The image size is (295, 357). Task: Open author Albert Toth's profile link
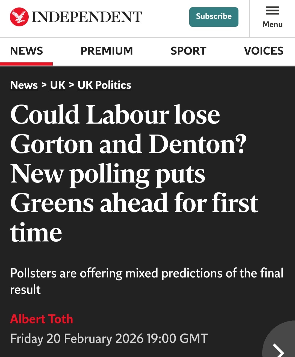tap(42, 319)
